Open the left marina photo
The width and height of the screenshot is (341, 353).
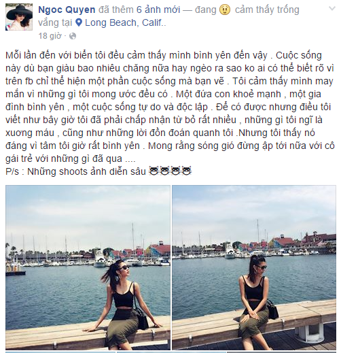[88, 267]
